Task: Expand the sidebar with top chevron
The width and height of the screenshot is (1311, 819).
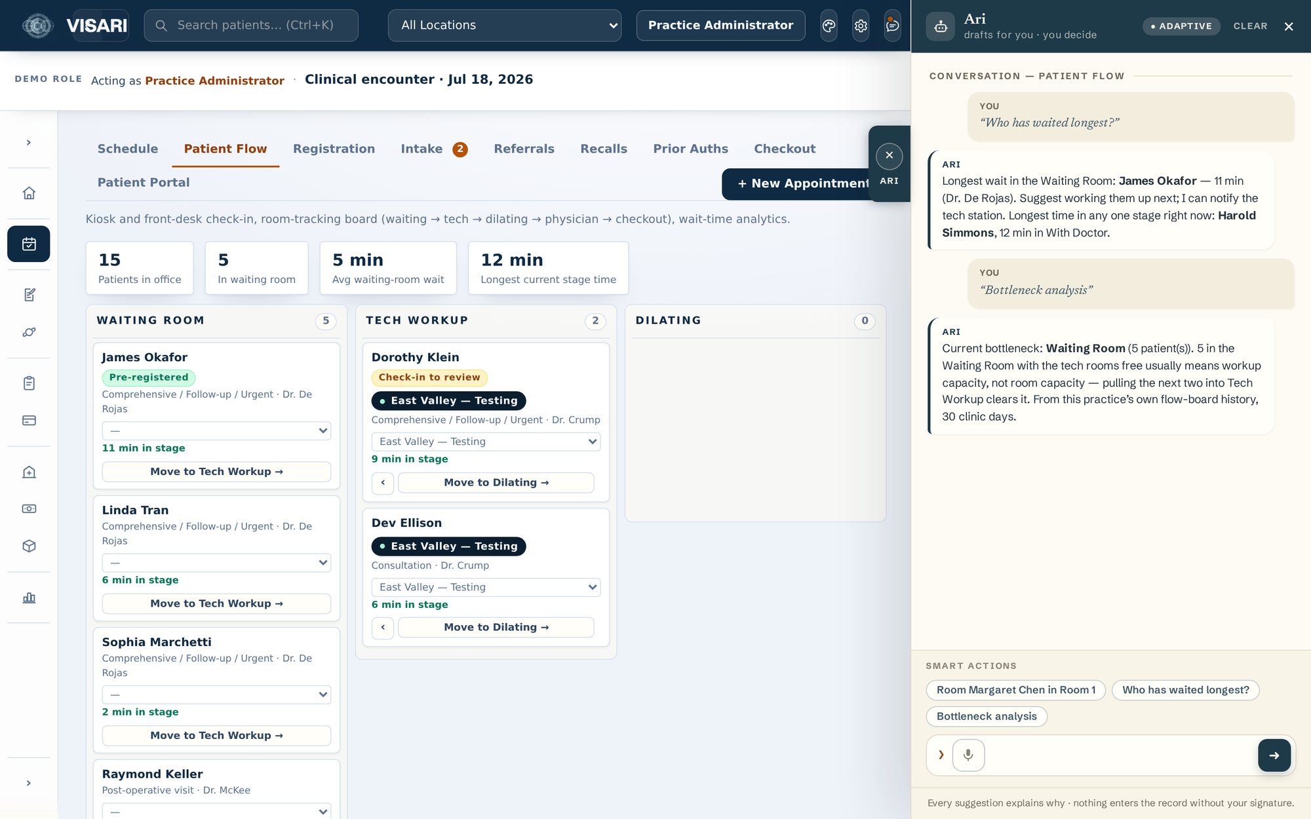Action: tap(29, 143)
